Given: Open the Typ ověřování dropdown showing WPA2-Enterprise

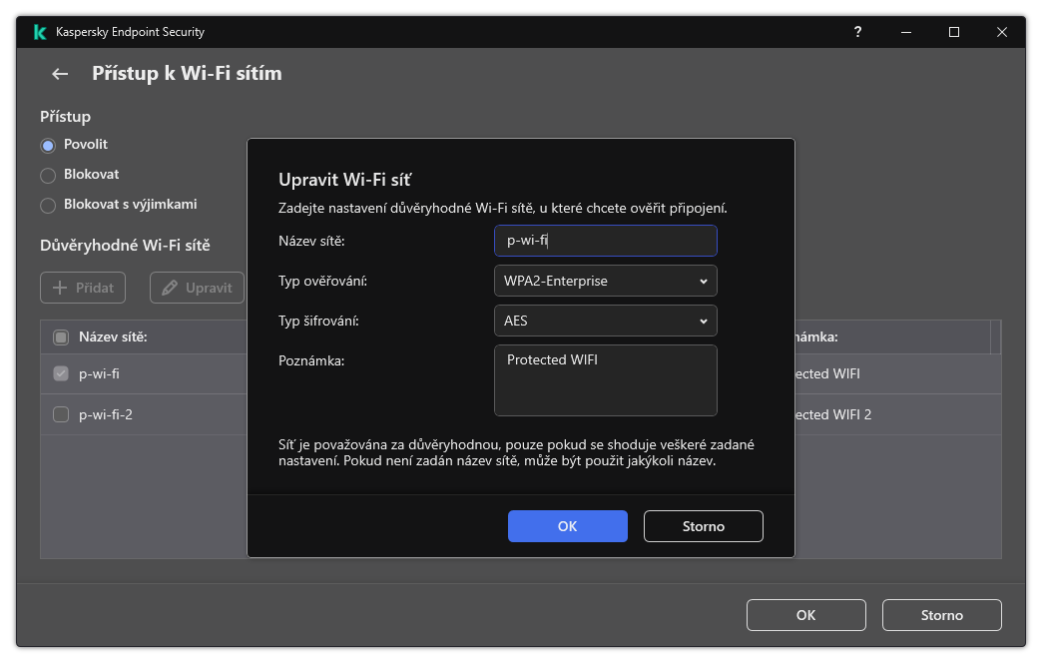Looking at the screenshot, I should coord(605,281).
